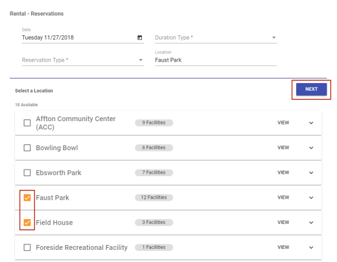Expand the Field House row chevron

311,222
